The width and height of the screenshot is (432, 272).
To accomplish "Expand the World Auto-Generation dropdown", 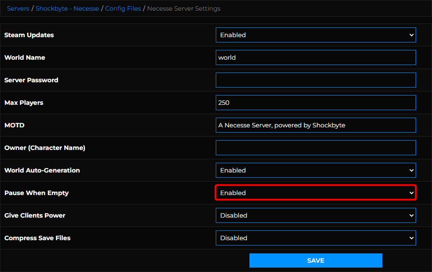I will (316, 170).
